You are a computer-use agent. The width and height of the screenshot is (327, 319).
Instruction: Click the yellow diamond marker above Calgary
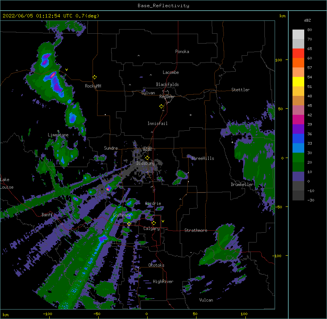click(154, 223)
